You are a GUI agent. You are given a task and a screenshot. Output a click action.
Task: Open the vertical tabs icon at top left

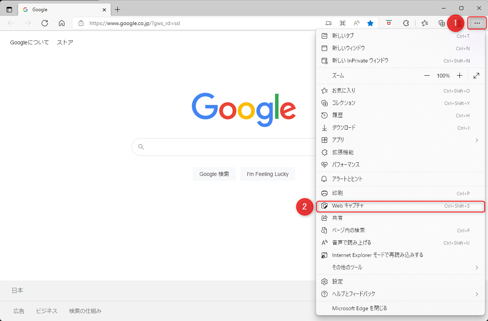[9, 10]
